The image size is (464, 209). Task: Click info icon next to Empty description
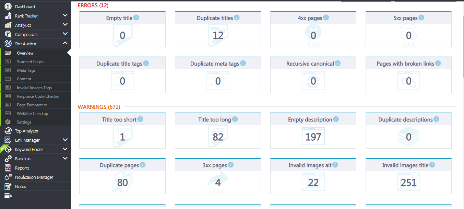[x=336, y=119]
